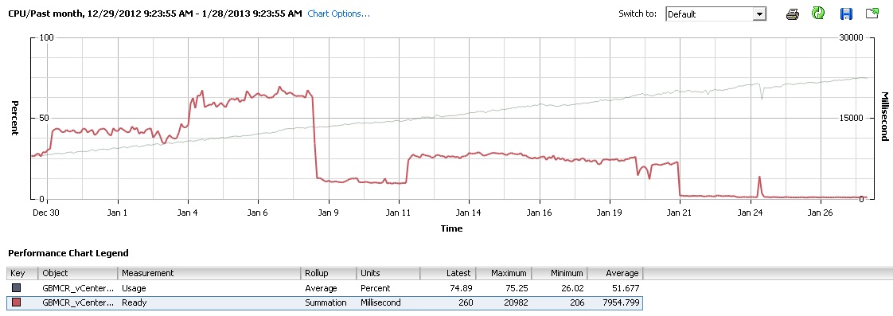Click the Usage row's GBMCR_vCenter object cell
The height and width of the screenshot is (316, 893).
click(77, 288)
